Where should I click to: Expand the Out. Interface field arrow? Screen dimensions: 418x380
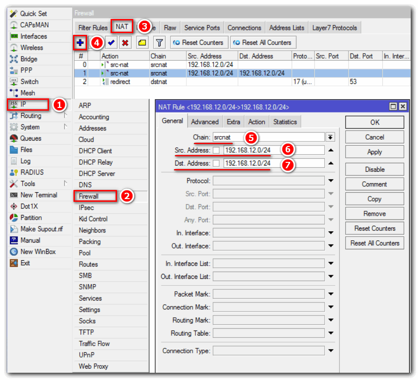(x=331, y=246)
